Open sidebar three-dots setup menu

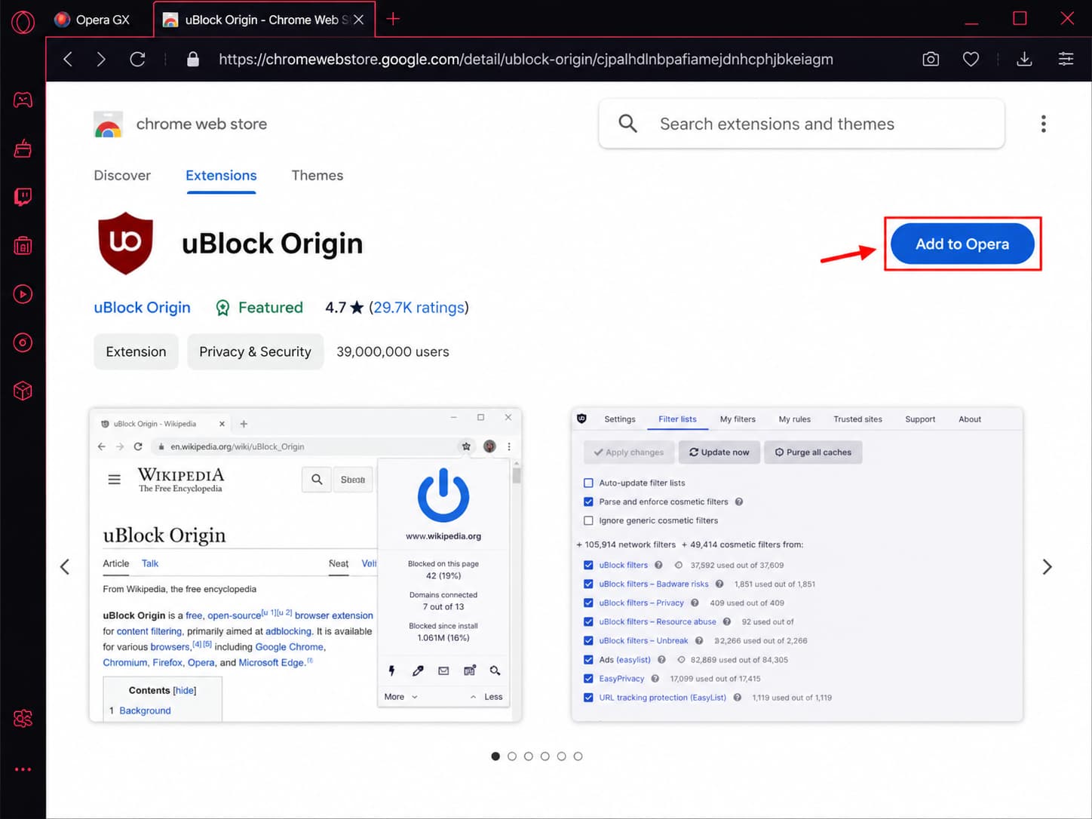pyautogui.click(x=23, y=769)
